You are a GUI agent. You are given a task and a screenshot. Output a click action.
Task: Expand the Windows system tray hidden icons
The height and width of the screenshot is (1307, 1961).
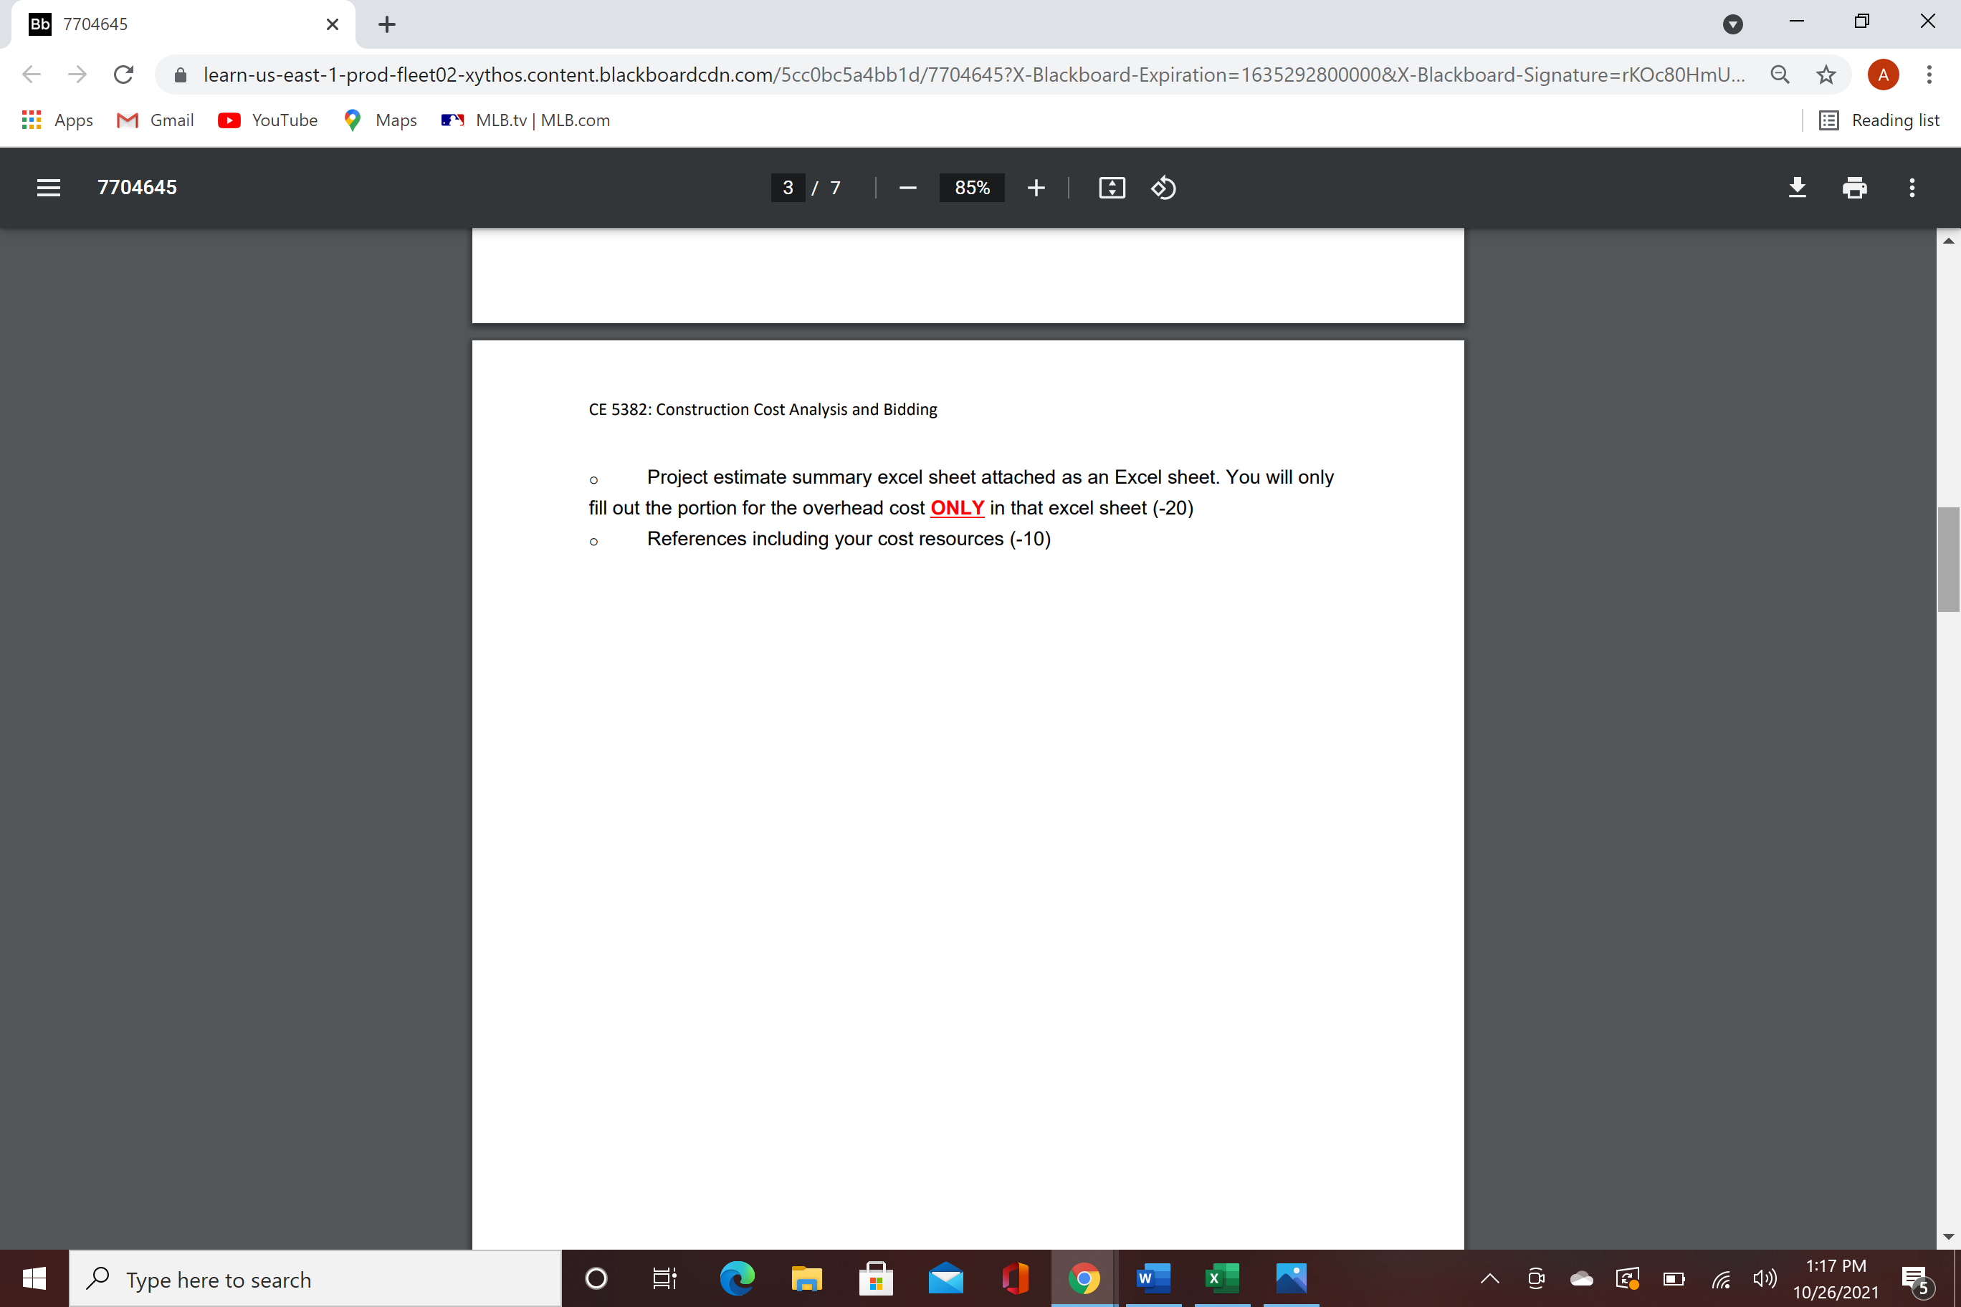(1489, 1278)
